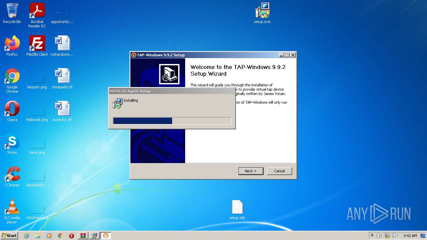Screen dimensions: 427x240
Task: Switch to TAP-Windows setup taskbar button
Action: click(x=106, y=236)
